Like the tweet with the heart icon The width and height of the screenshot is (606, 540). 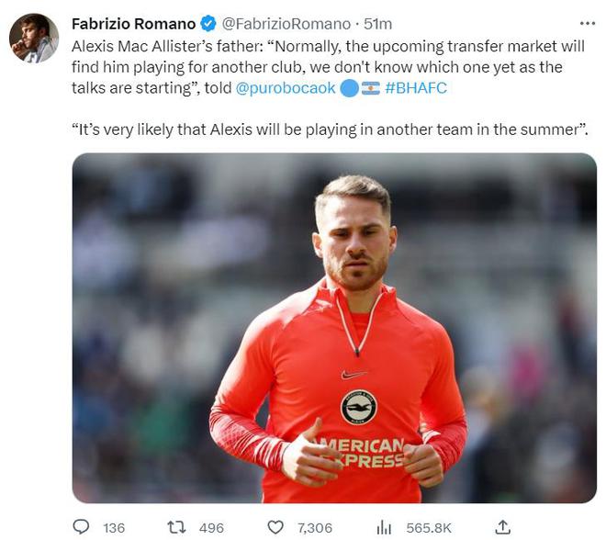pyautogui.click(x=275, y=526)
